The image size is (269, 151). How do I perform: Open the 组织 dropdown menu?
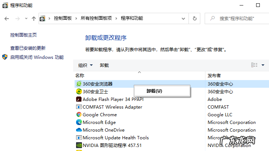[85, 65]
